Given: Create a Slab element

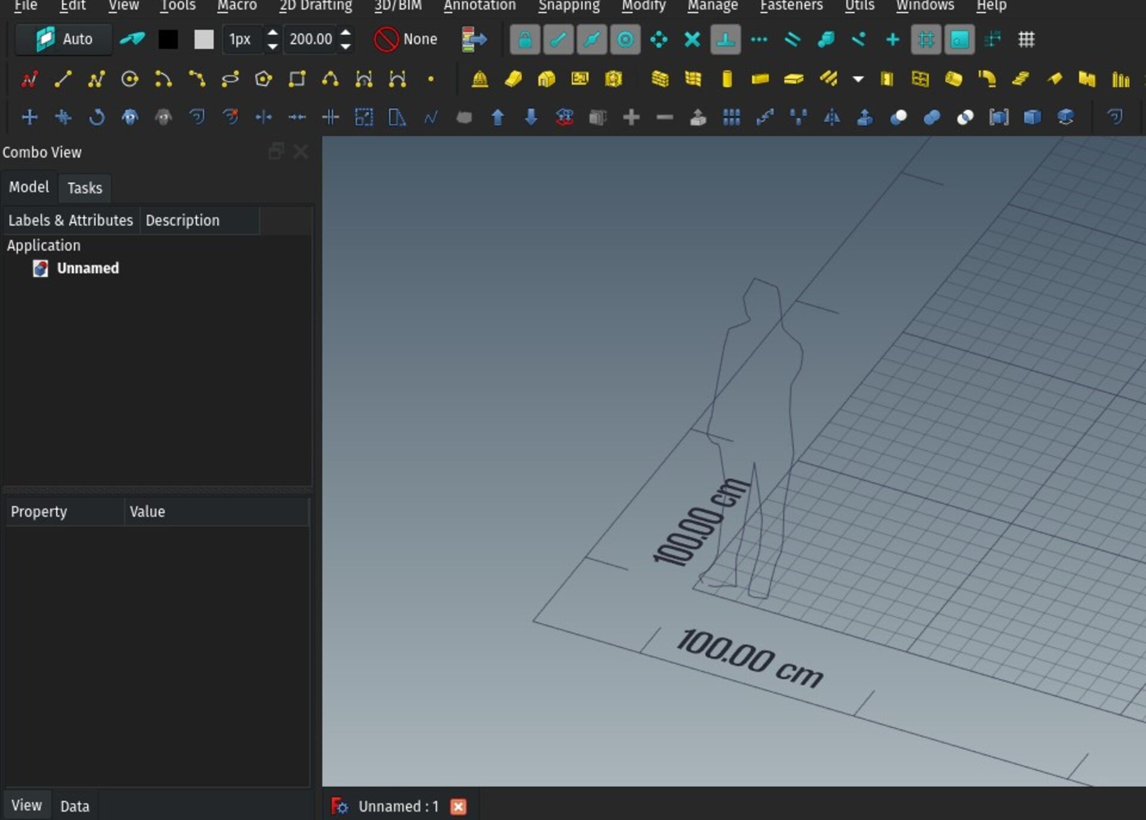Looking at the screenshot, I should coord(793,79).
